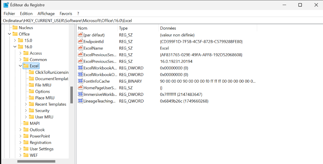
Task: Click the folder icon of 16.0 key
Action: coord(21,47)
